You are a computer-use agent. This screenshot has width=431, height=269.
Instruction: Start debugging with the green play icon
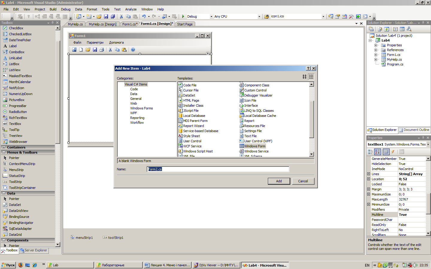183,16
